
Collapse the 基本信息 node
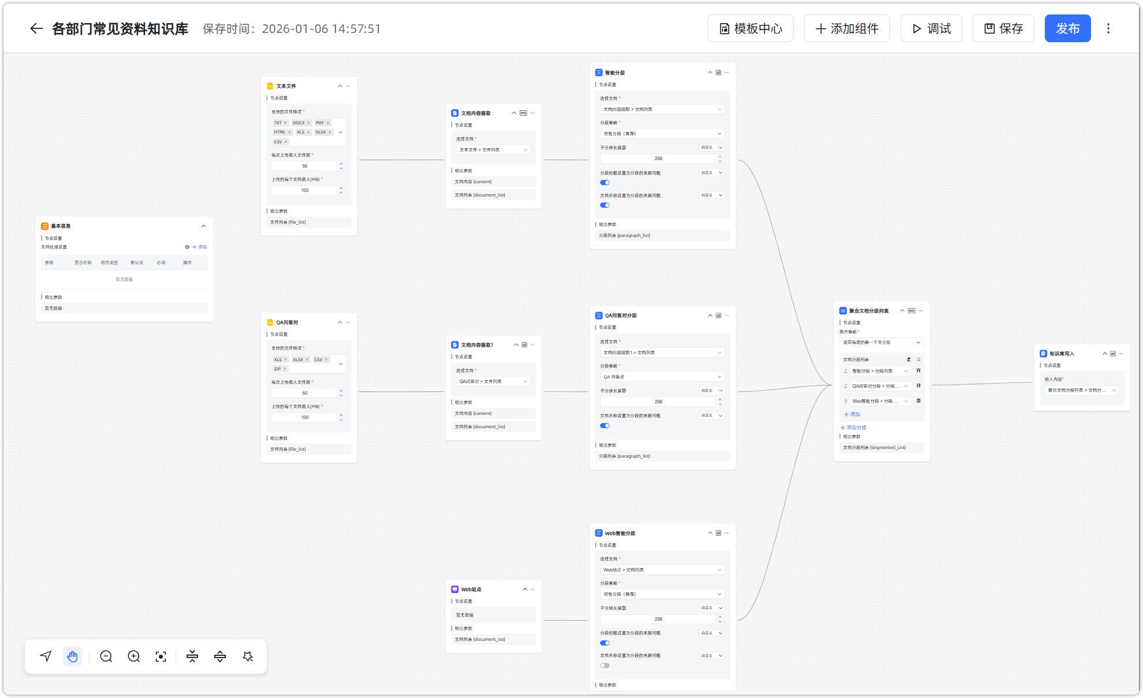(203, 226)
